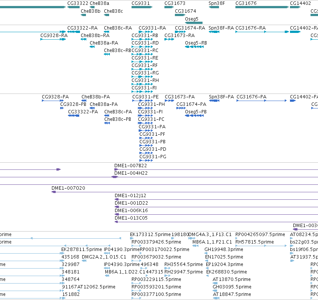
Task: Open EST AT18847.5prime
Action: (x=216, y=298)
